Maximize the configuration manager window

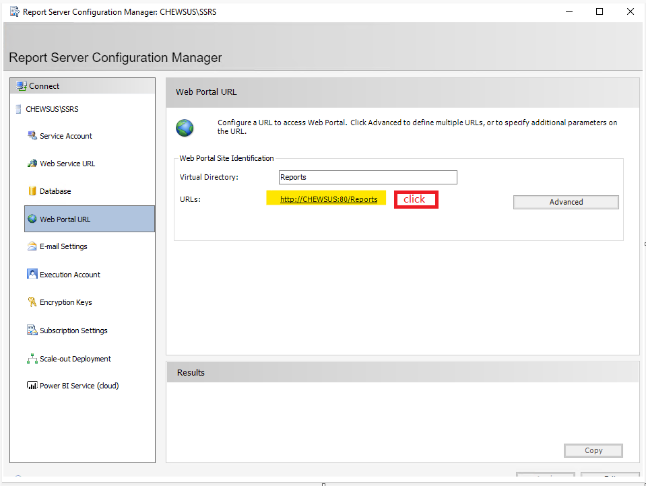pyautogui.click(x=600, y=11)
